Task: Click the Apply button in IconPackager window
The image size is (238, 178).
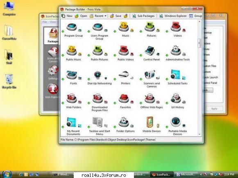Action: (x=214, y=109)
